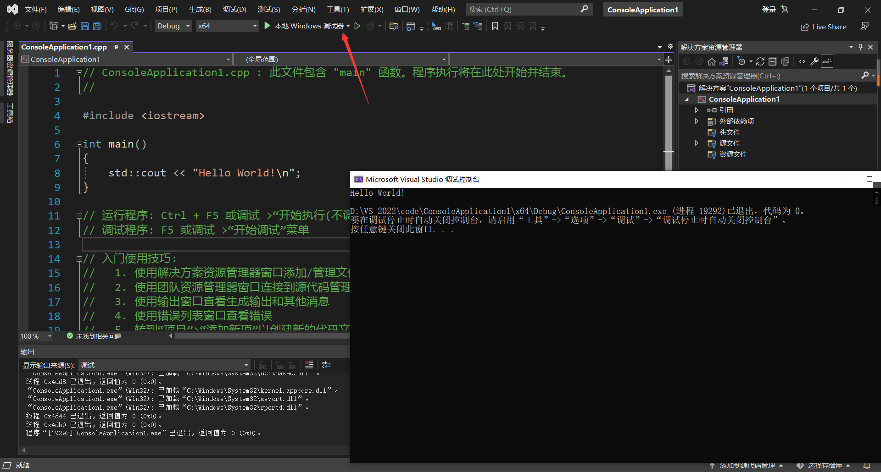Open the 文件(F) menu
Viewport: 881px width, 472px height.
(35, 9)
